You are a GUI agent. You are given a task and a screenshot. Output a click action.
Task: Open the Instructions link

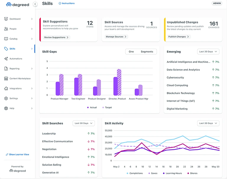67,3
